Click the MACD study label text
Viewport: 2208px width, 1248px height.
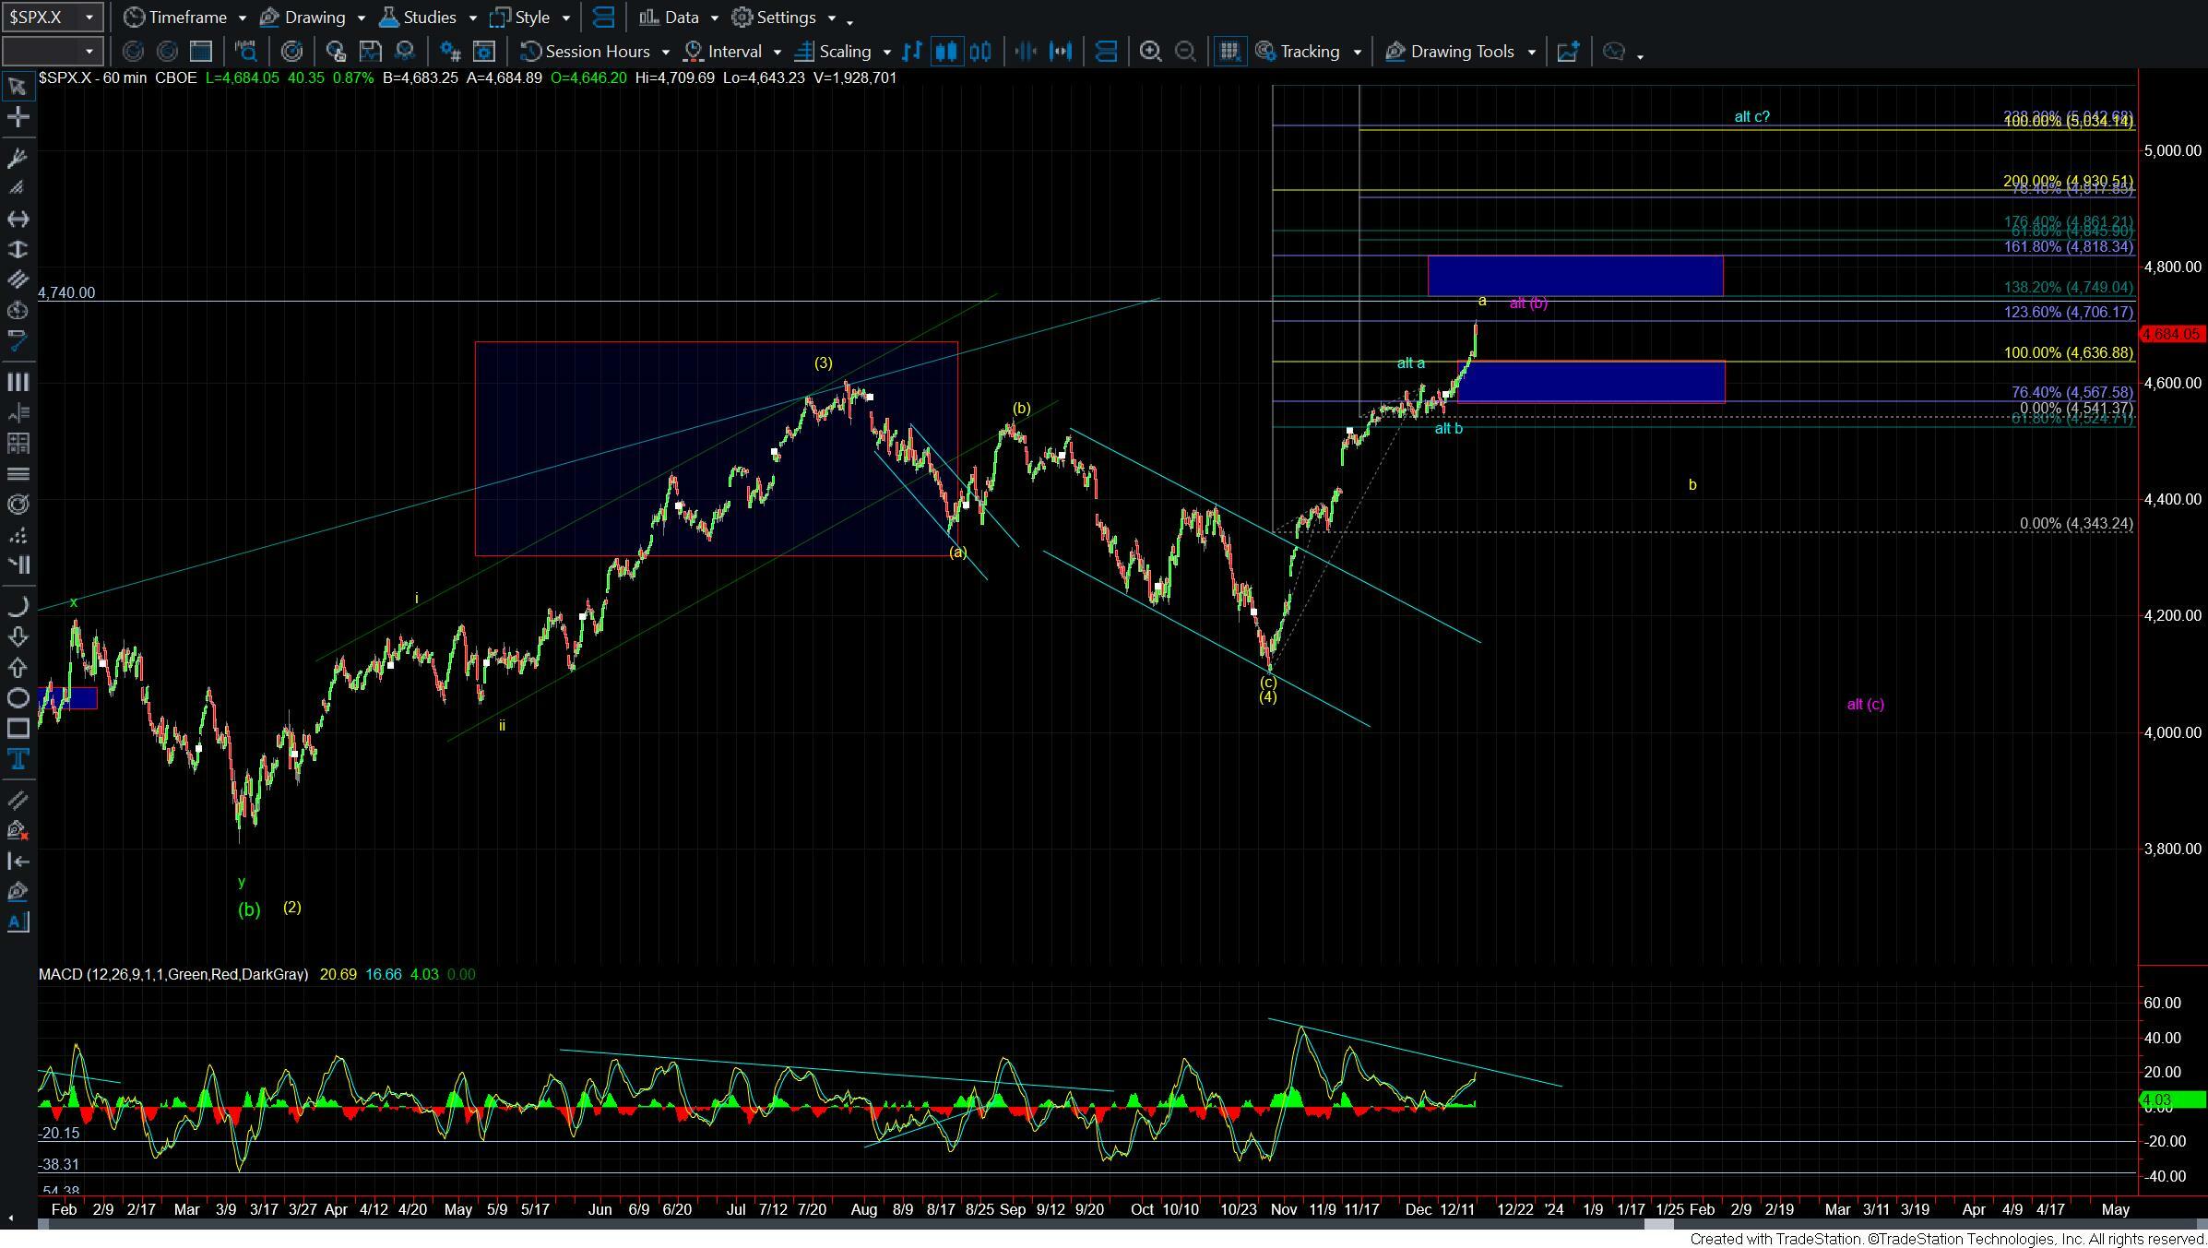(x=173, y=974)
